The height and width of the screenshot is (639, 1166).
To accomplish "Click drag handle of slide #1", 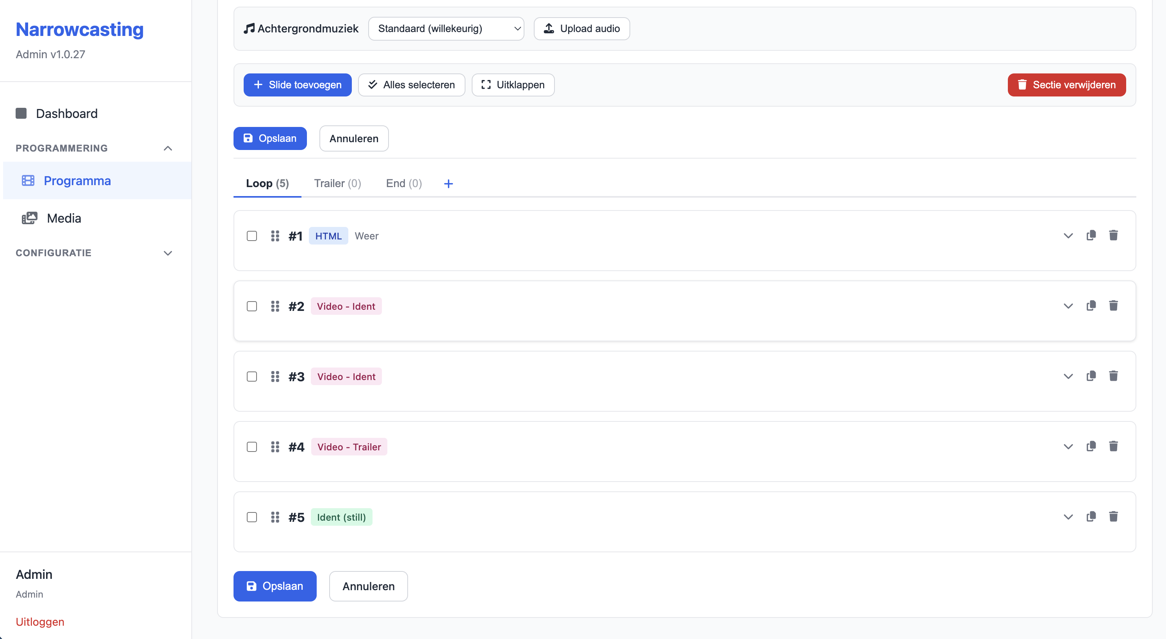I will click(275, 236).
